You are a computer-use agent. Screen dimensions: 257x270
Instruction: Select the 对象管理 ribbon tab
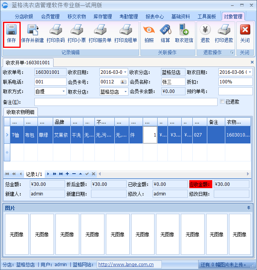[x=233, y=16]
